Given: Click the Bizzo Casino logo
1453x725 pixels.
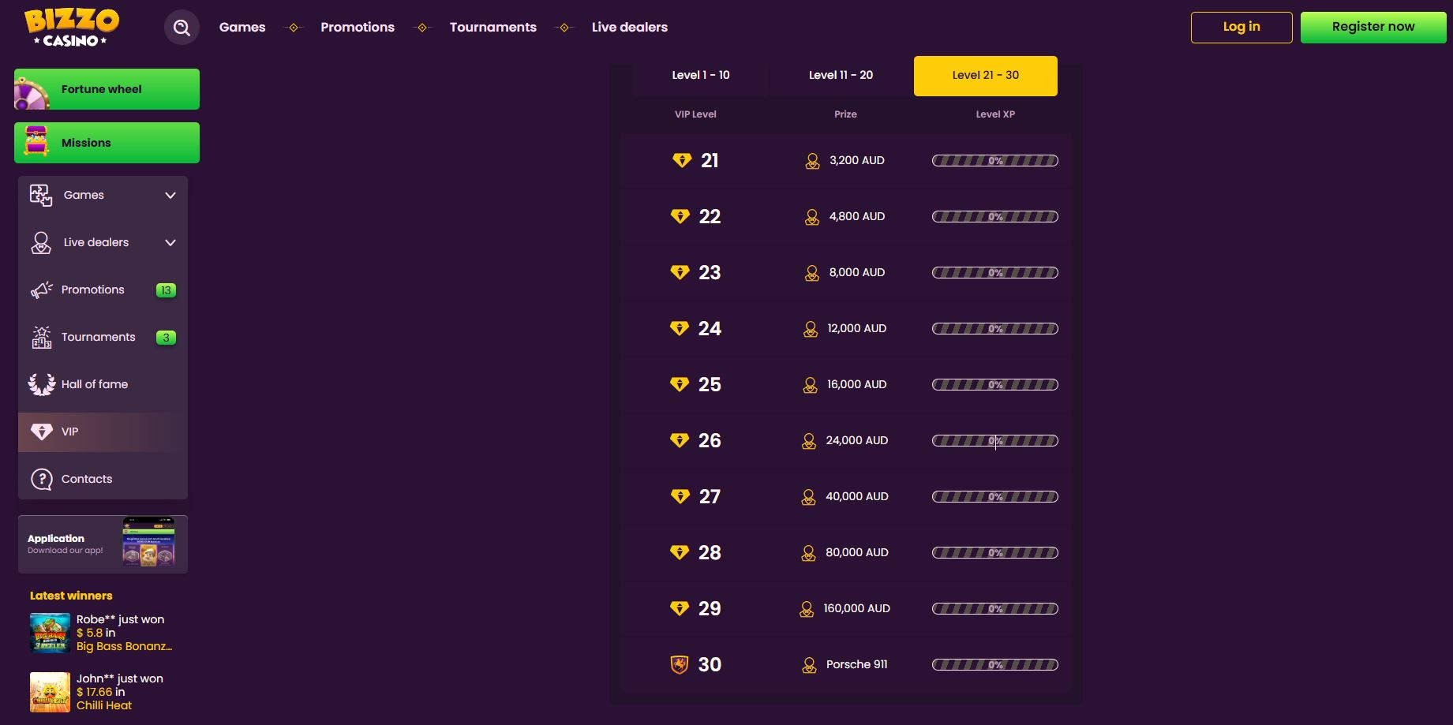Looking at the screenshot, I should click(x=71, y=28).
